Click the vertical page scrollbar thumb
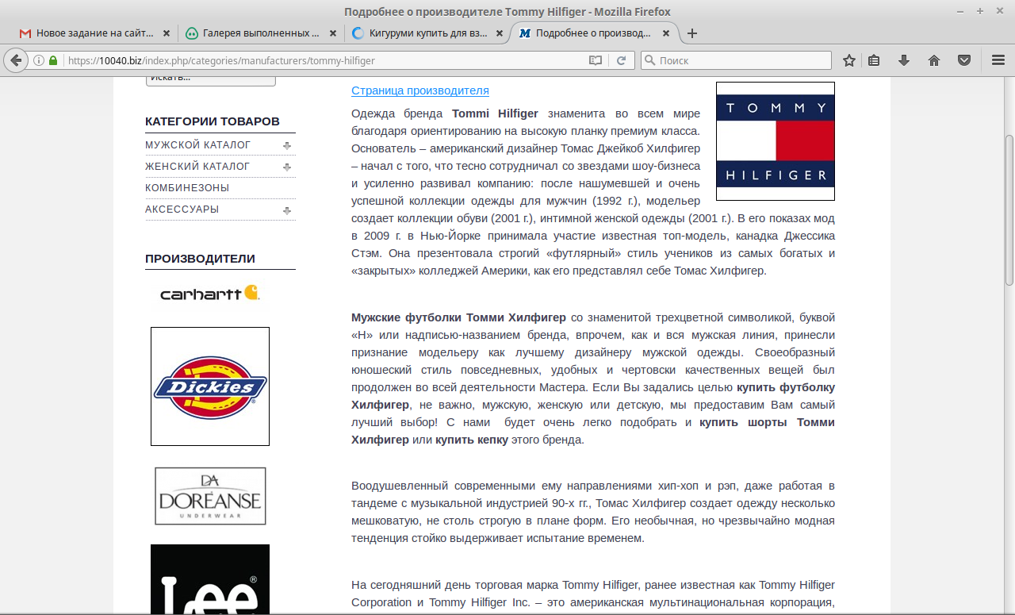 1009,210
